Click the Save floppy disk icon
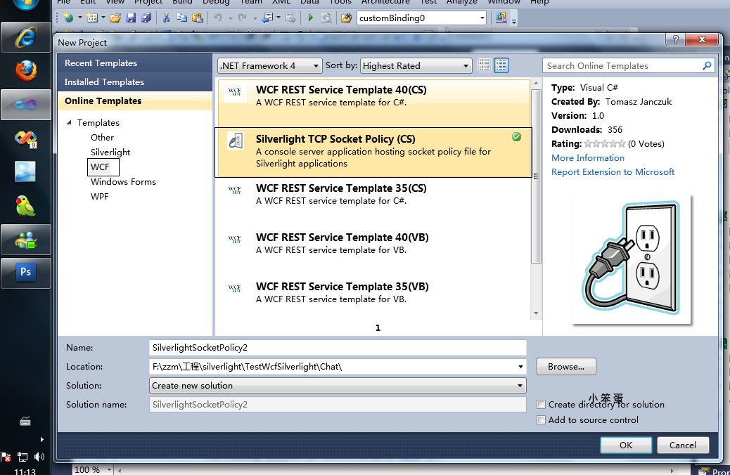 [131, 18]
